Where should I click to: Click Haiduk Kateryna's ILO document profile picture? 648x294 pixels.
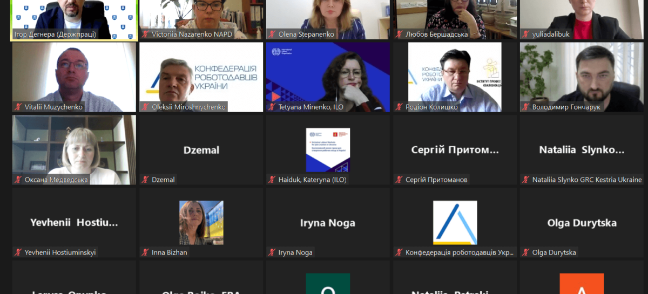click(328, 150)
